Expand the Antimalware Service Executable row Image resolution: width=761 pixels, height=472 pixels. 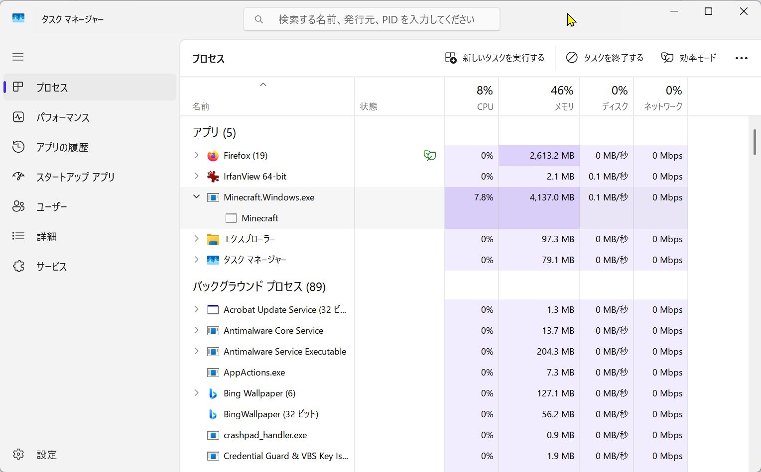[196, 351]
